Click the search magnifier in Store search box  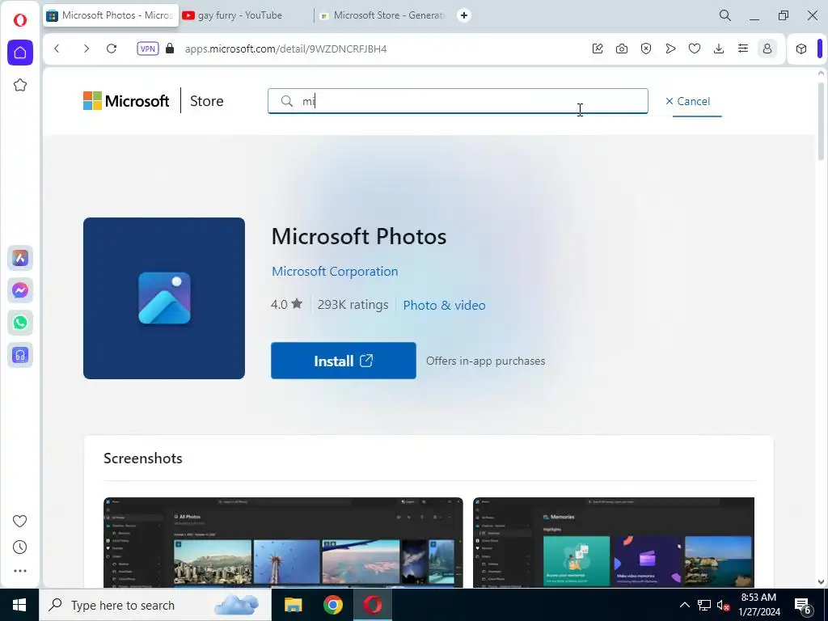pos(287,101)
